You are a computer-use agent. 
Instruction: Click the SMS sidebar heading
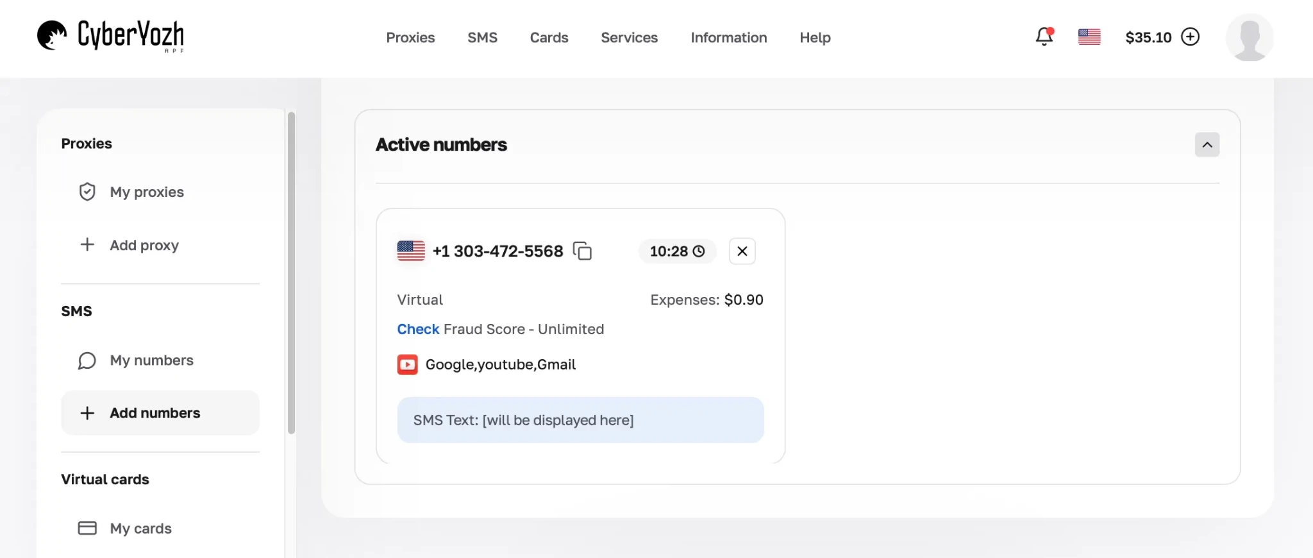(x=76, y=312)
